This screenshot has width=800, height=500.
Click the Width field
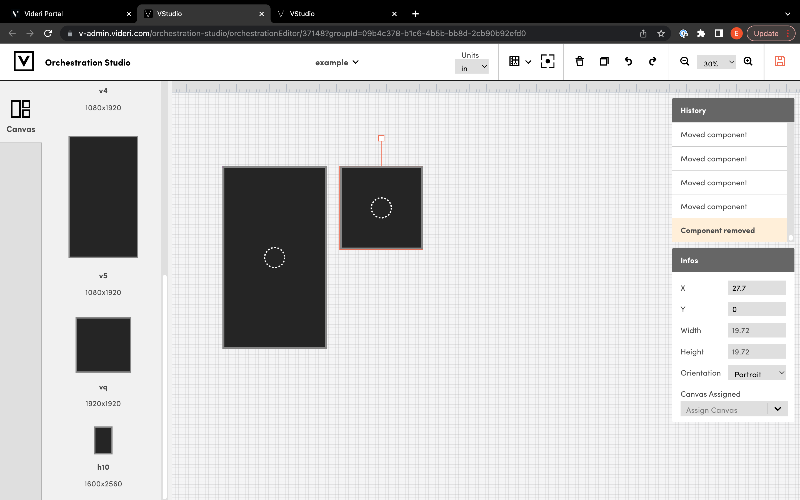pos(756,330)
